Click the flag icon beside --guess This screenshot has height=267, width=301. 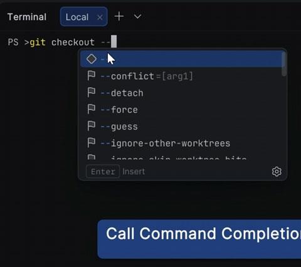[92, 126]
